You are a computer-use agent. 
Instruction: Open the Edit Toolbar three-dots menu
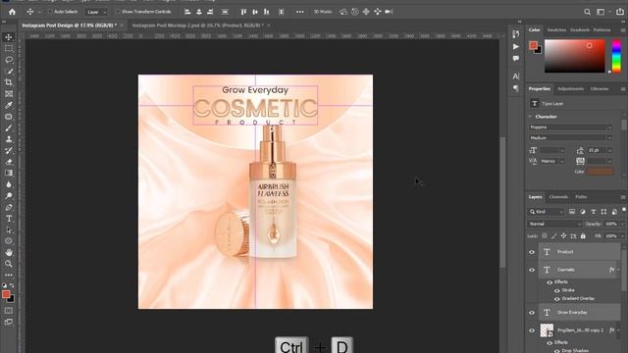pyautogui.click(x=9, y=275)
